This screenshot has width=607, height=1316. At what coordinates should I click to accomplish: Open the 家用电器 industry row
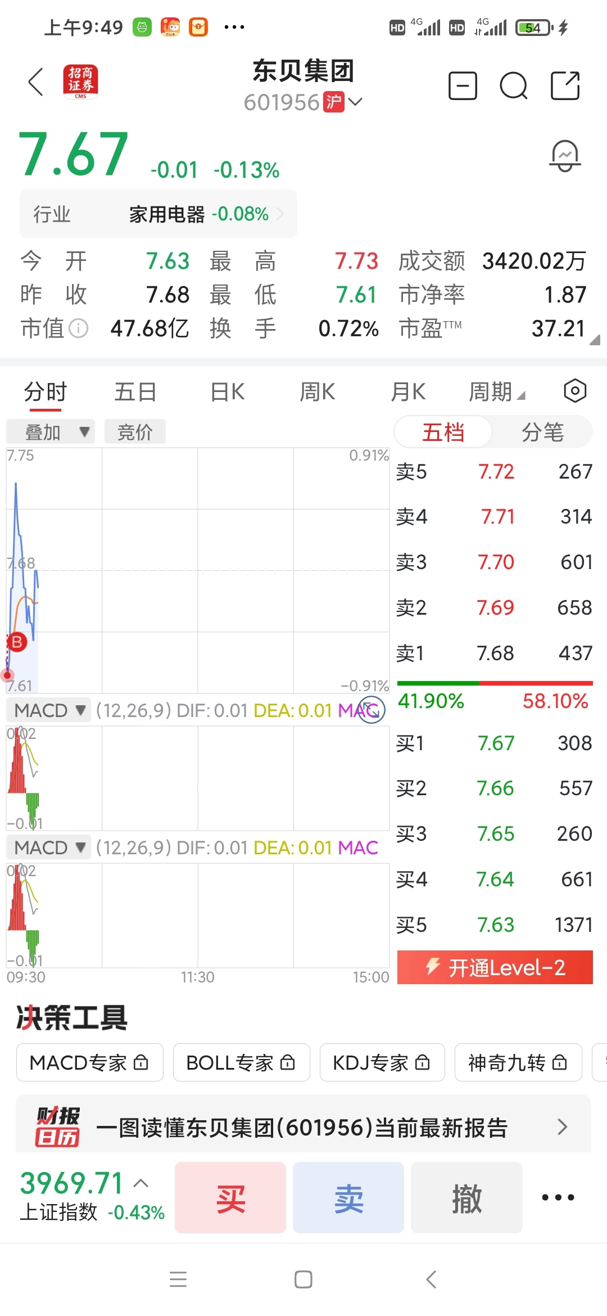pyautogui.click(x=158, y=214)
